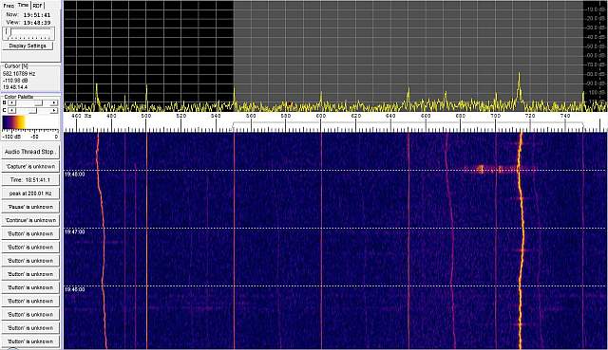Click the contrast (C) left arrow

11,111
